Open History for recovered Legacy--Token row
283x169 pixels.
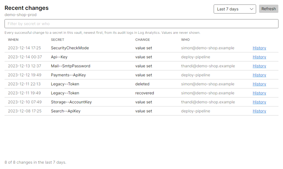coord(259,93)
